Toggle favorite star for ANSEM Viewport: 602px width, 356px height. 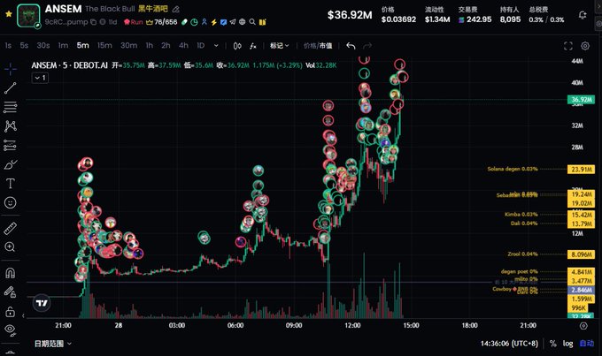(x=9, y=14)
